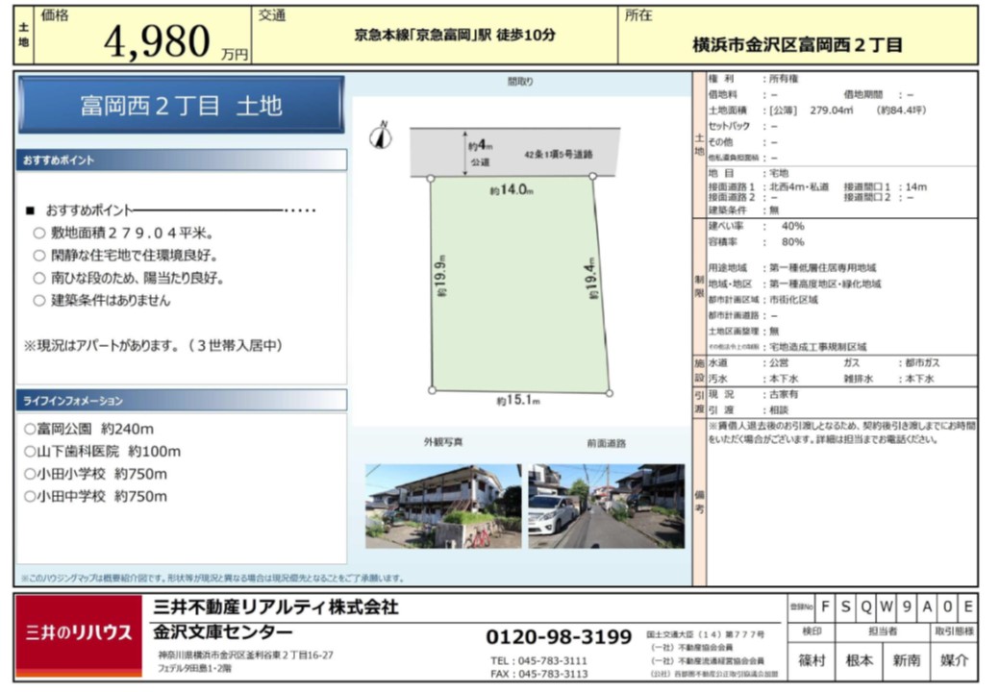
Task: Expand the 間取り heading above the map
Action: pos(519,83)
